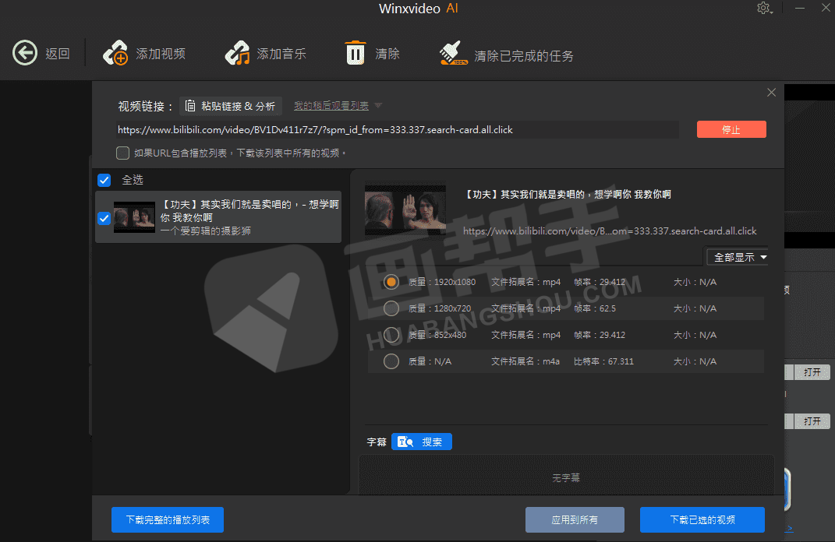The image size is (835, 542).
Task: Open the settings gear menu
Action: (764, 9)
